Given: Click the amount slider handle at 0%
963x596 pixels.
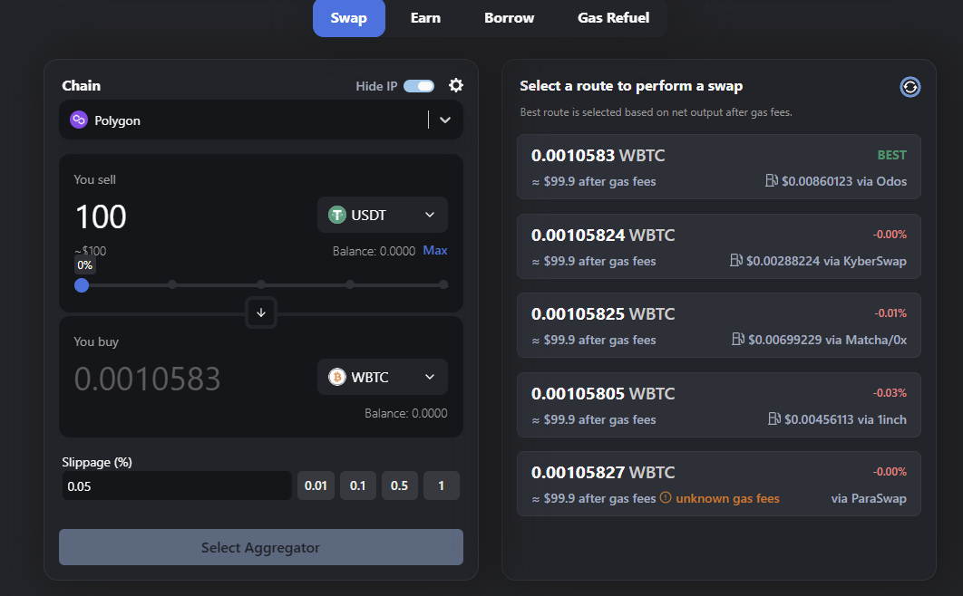Looking at the screenshot, I should click(82, 284).
